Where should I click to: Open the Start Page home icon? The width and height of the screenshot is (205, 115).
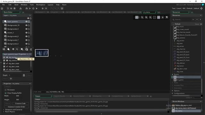pos(2,9)
